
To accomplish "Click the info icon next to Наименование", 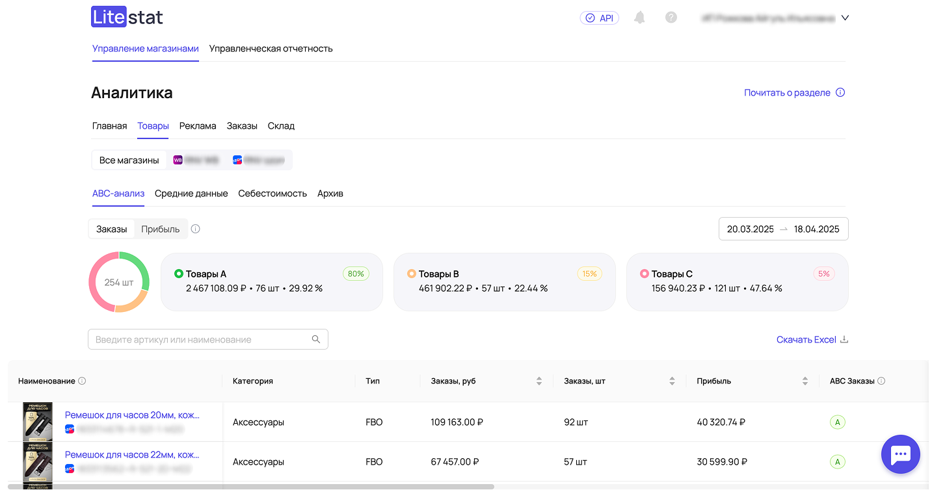I will coord(82,381).
